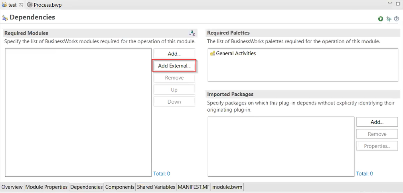
Task: Sort required modules alphabetically
Action: click(192, 33)
